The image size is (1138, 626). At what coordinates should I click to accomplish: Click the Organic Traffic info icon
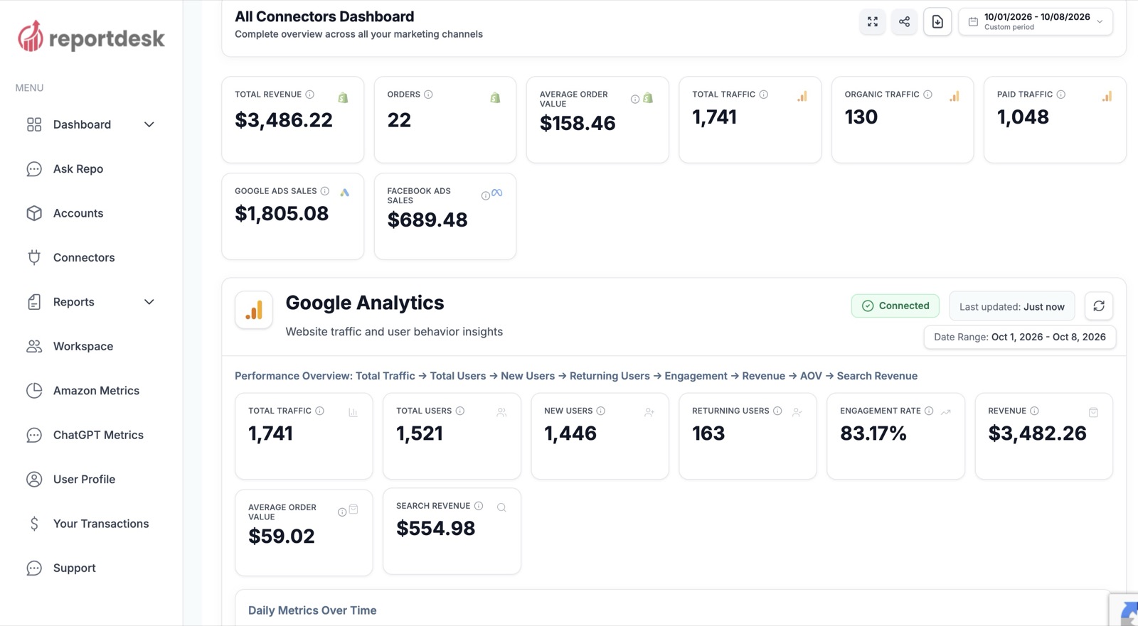(927, 95)
